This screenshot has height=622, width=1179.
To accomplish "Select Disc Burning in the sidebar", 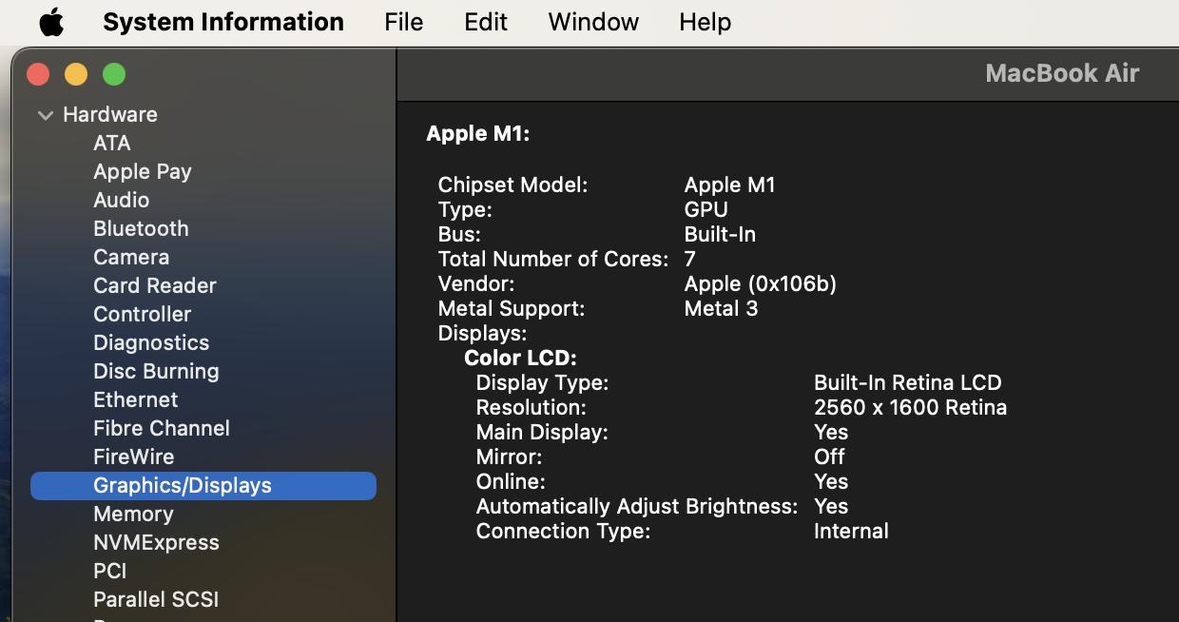I will coord(156,371).
